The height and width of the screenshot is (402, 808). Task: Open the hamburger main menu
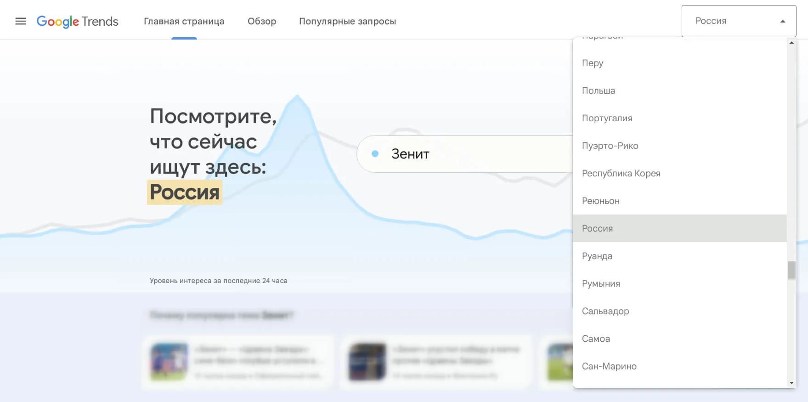[x=21, y=21]
